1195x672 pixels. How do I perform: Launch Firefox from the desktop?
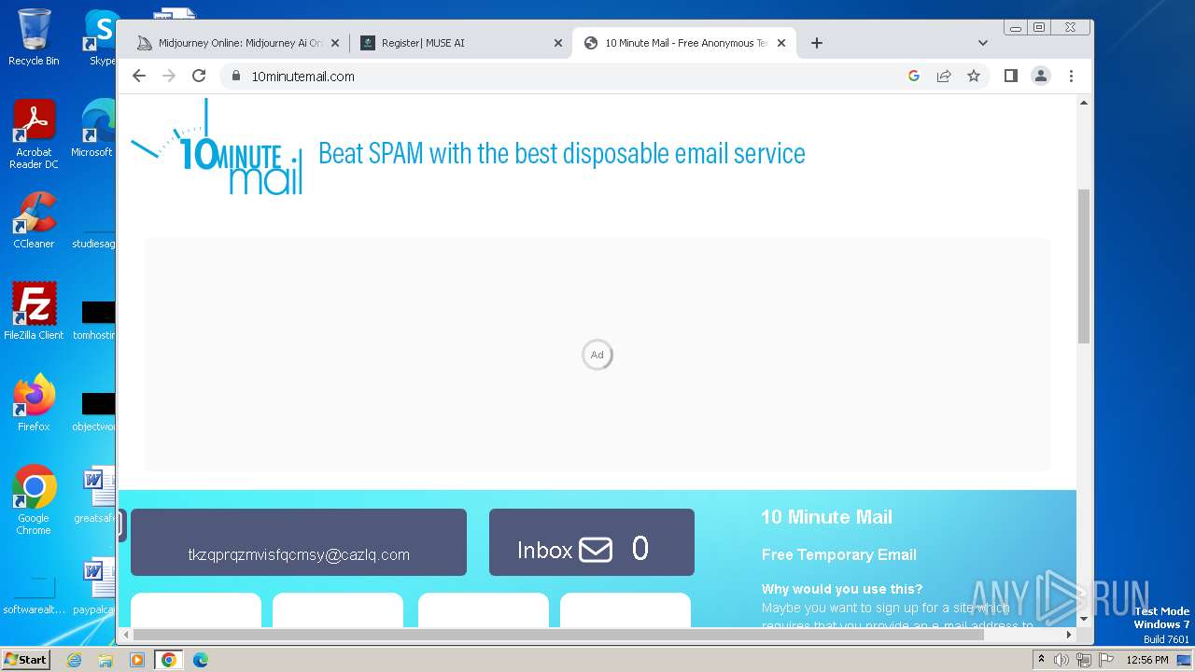(x=34, y=403)
